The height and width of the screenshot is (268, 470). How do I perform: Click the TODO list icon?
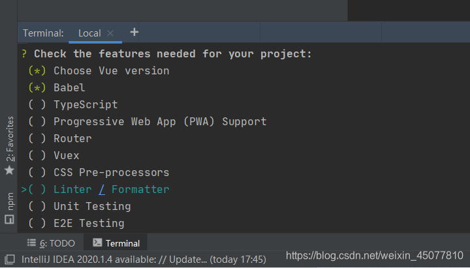coord(31,243)
